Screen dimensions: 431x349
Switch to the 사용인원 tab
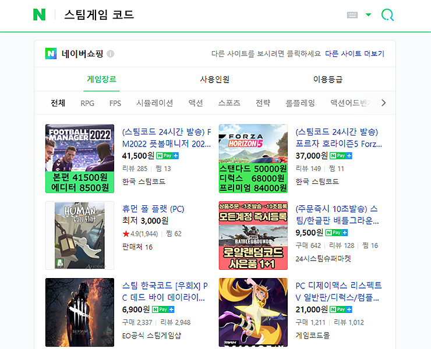pyautogui.click(x=215, y=79)
